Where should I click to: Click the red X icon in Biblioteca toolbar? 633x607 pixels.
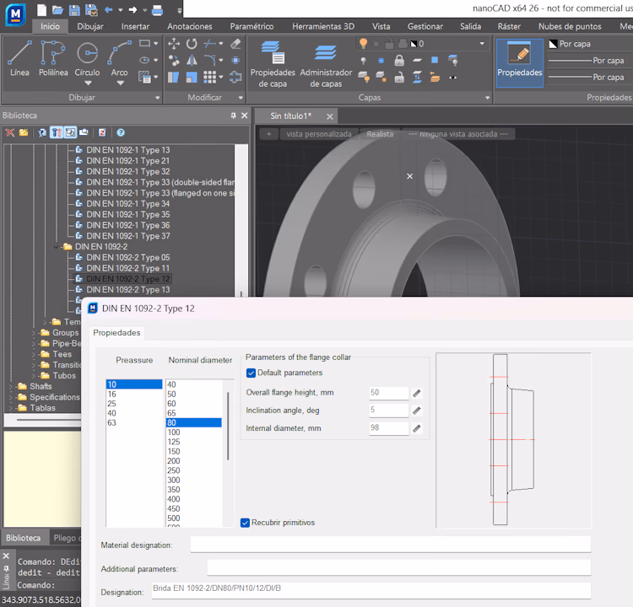(10, 132)
